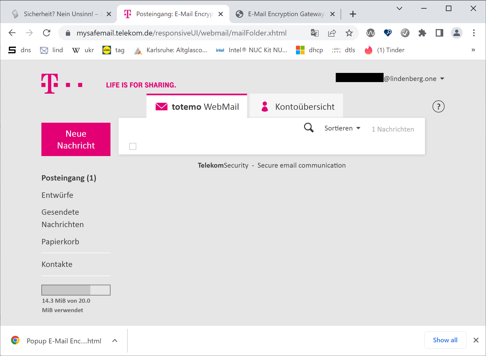Dismiss the downloads bar
Viewport: 486px width, 356px height.
click(476, 340)
